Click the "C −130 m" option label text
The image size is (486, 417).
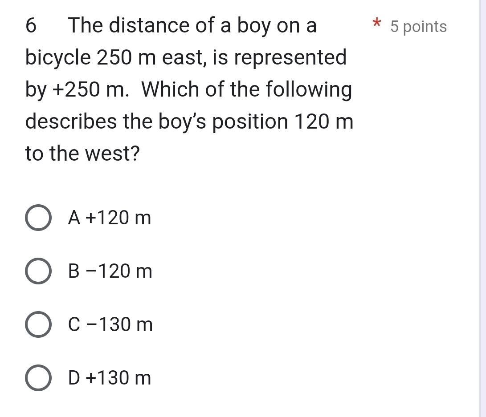110,325
